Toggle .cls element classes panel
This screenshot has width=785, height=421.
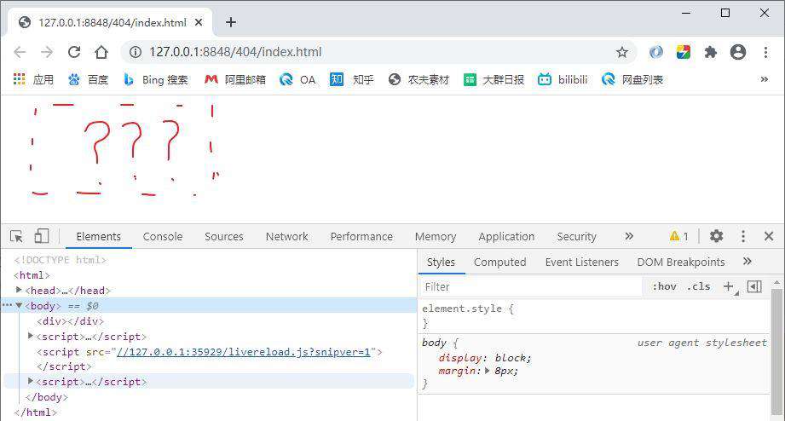click(x=698, y=286)
